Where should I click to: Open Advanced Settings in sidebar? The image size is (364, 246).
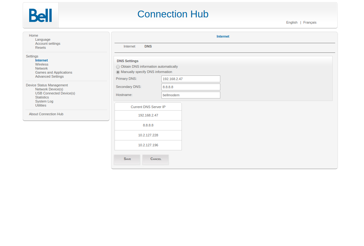click(49, 77)
